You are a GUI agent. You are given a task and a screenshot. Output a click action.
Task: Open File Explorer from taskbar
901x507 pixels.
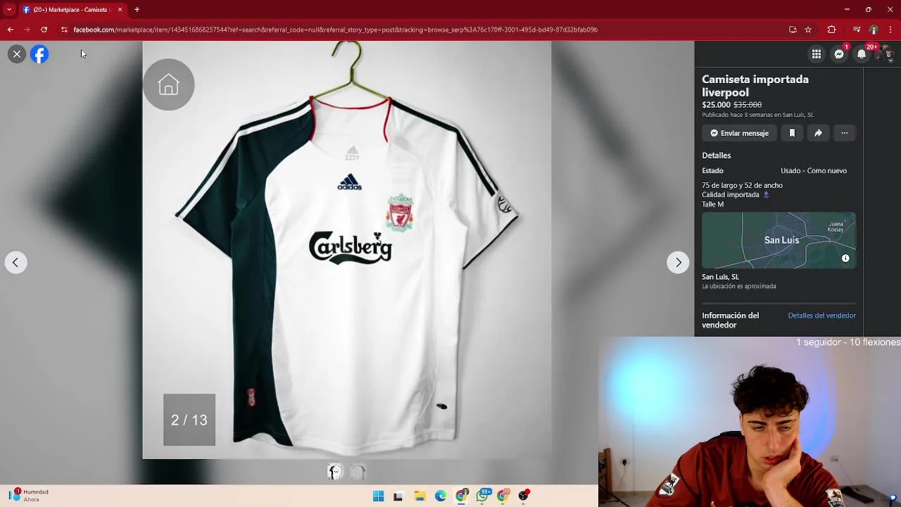pos(420,496)
